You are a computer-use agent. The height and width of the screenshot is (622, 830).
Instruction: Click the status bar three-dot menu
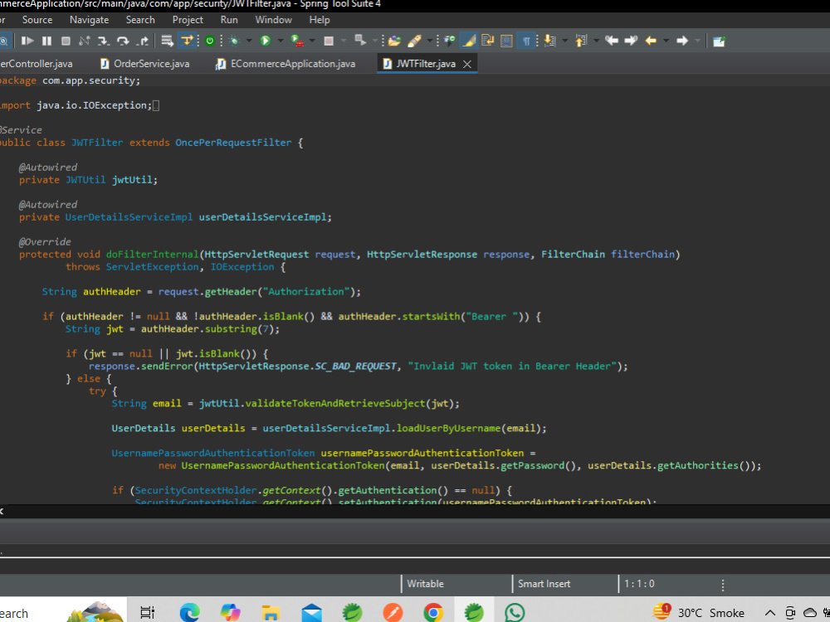pos(723,585)
